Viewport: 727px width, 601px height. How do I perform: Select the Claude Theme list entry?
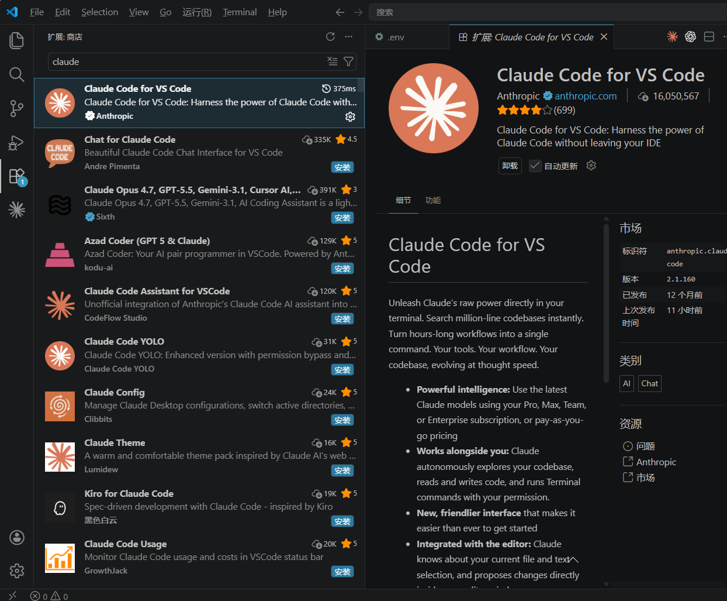(199, 456)
